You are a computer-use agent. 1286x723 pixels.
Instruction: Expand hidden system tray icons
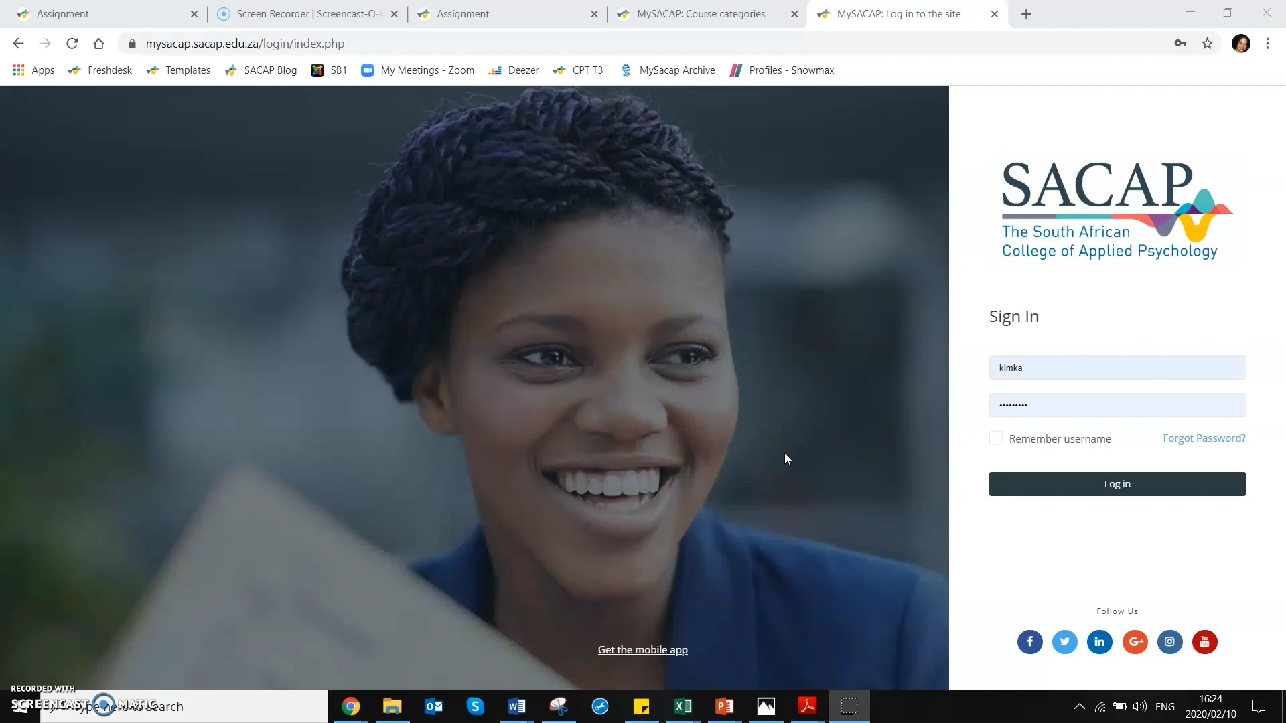(1079, 706)
